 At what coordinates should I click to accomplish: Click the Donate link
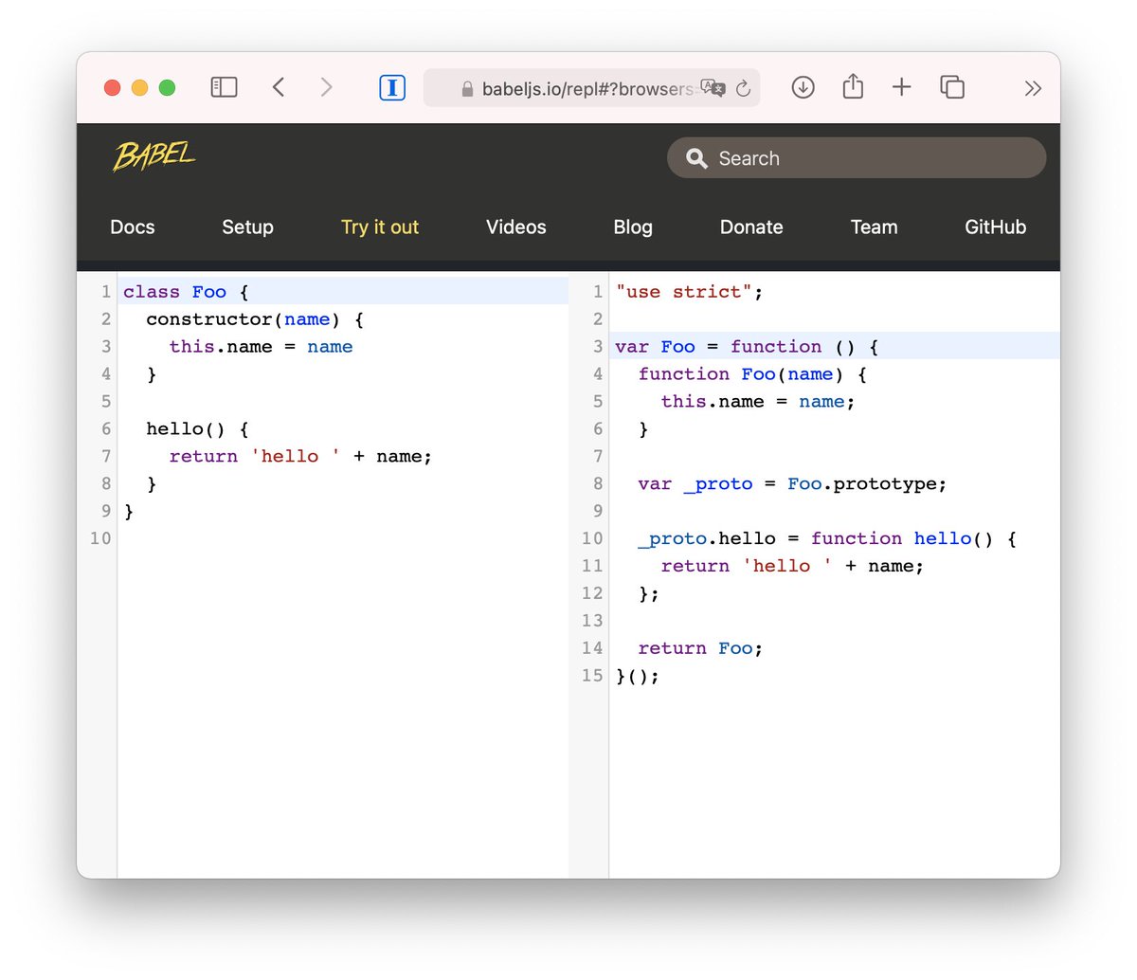coord(750,227)
